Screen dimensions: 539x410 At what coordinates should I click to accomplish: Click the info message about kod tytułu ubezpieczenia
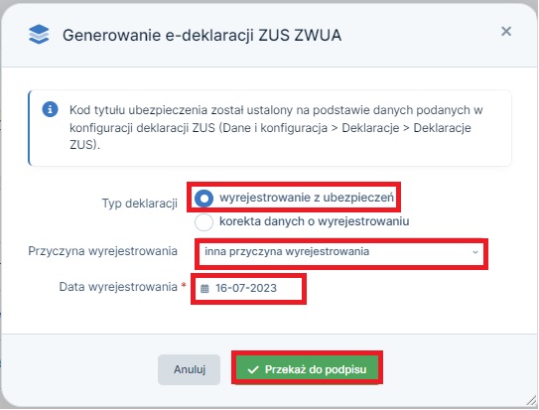click(x=270, y=128)
